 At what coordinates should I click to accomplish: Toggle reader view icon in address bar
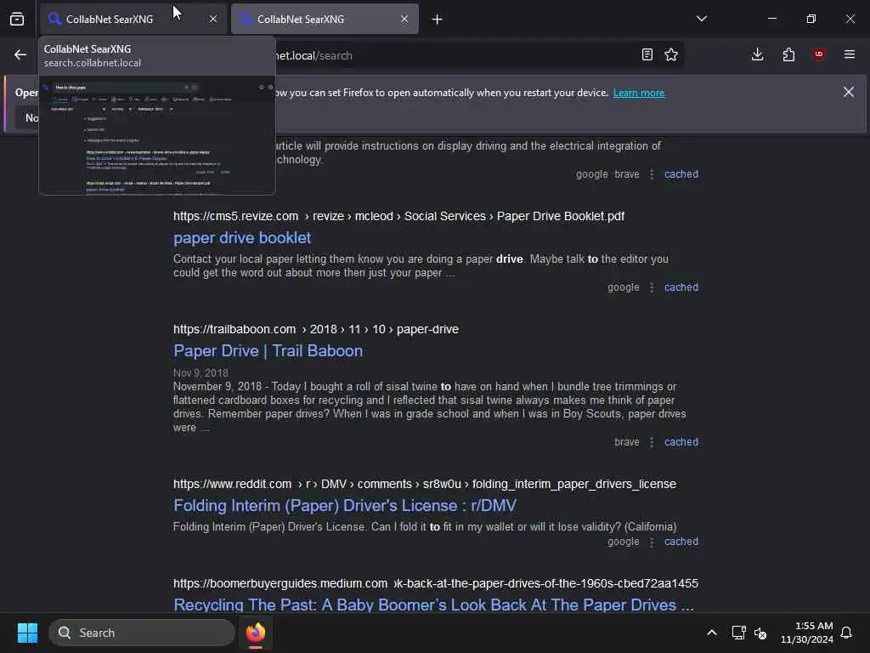pyautogui.click(x=647, y=54)
